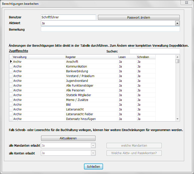Click the Passwort ändern button

[x=139, y=17]
